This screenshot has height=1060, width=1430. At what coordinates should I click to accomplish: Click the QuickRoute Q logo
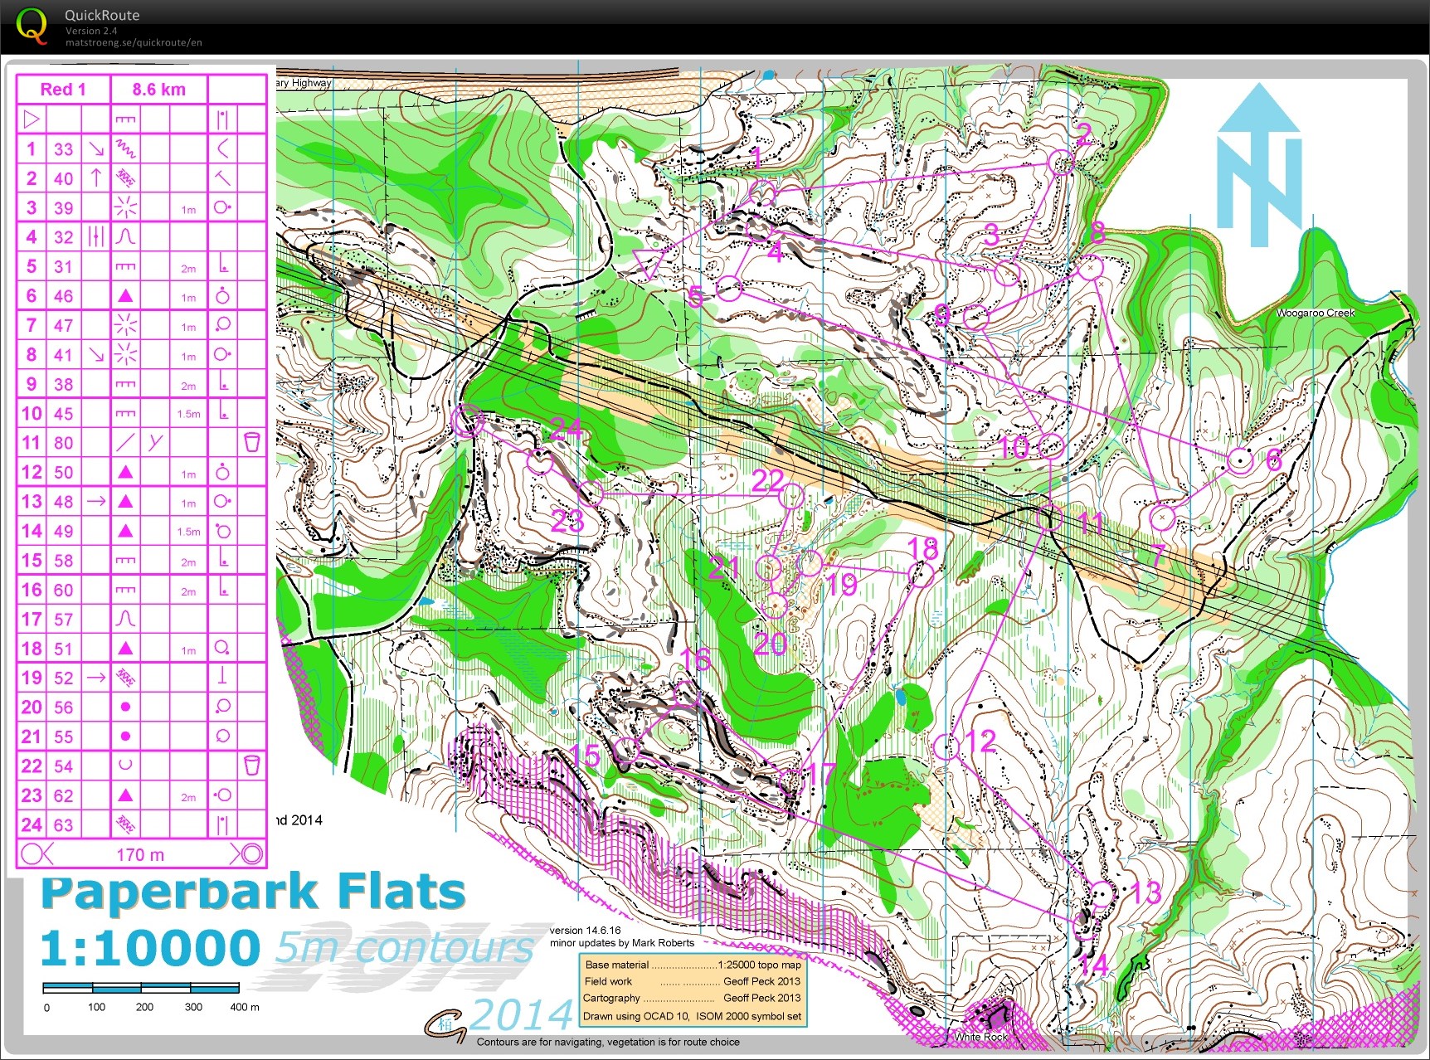32,27
